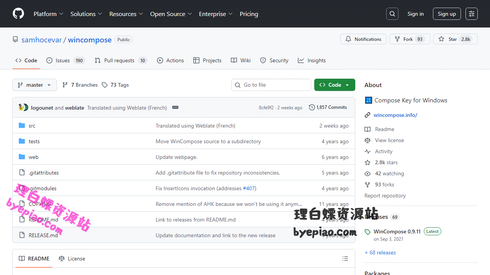This screenshot has height=275, width=490.
Task: Click the command palette icon in header
Action: tap(472, 14)
